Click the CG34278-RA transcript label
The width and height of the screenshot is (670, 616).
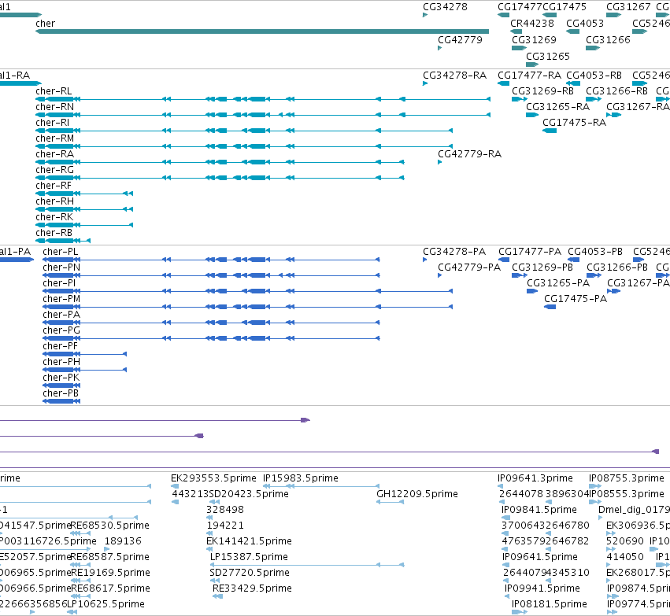pyautogui.click(x=454, y=76)
